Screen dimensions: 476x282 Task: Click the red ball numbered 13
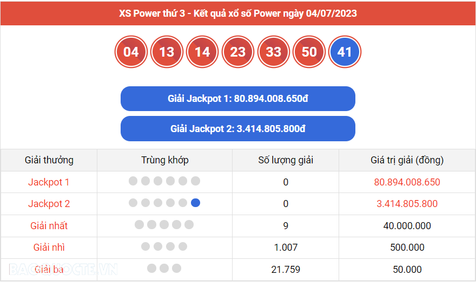(x=167, y=52)
